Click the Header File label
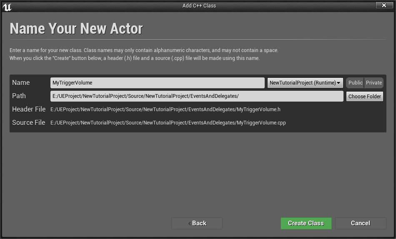Image resolution: width=396 pixels, height=239 pixels. (29, 109)
